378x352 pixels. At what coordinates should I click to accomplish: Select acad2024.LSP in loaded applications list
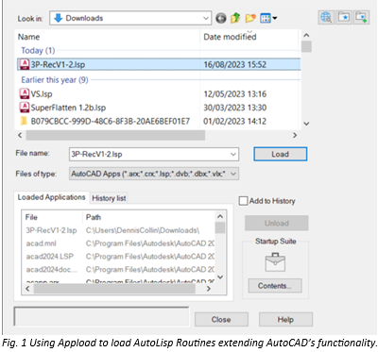(49, 257)
